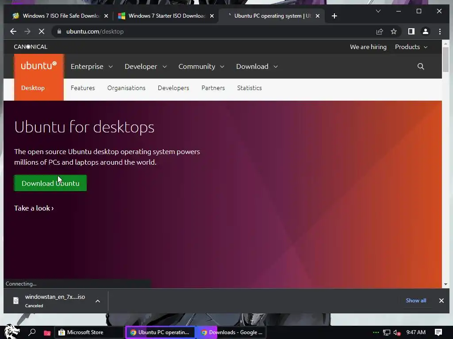Open the Start menu dragon icon
The image size is (453, 339).
tap(12, 332)
